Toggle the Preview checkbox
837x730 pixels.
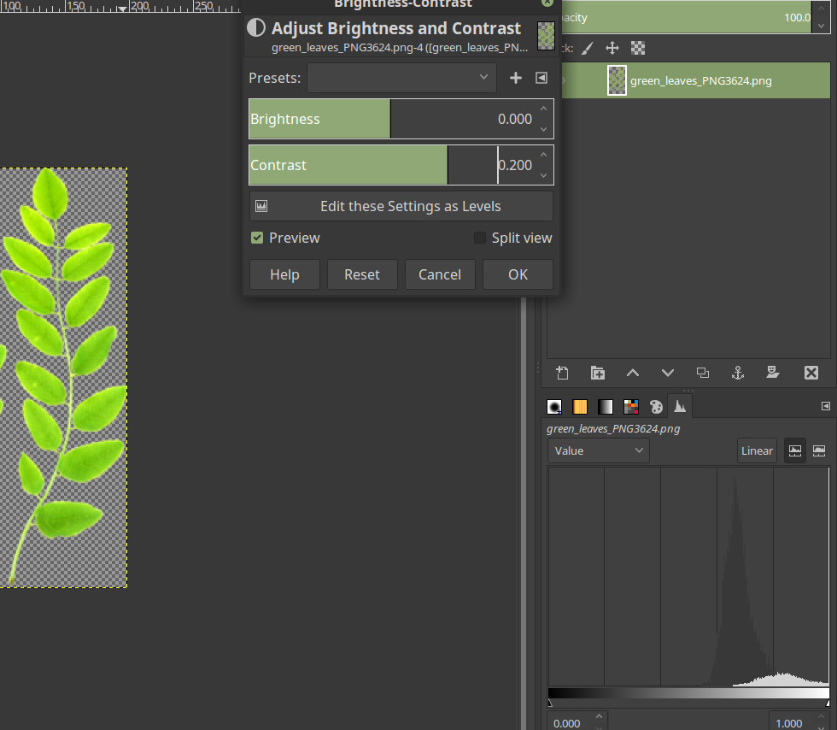tap(257, 238)
